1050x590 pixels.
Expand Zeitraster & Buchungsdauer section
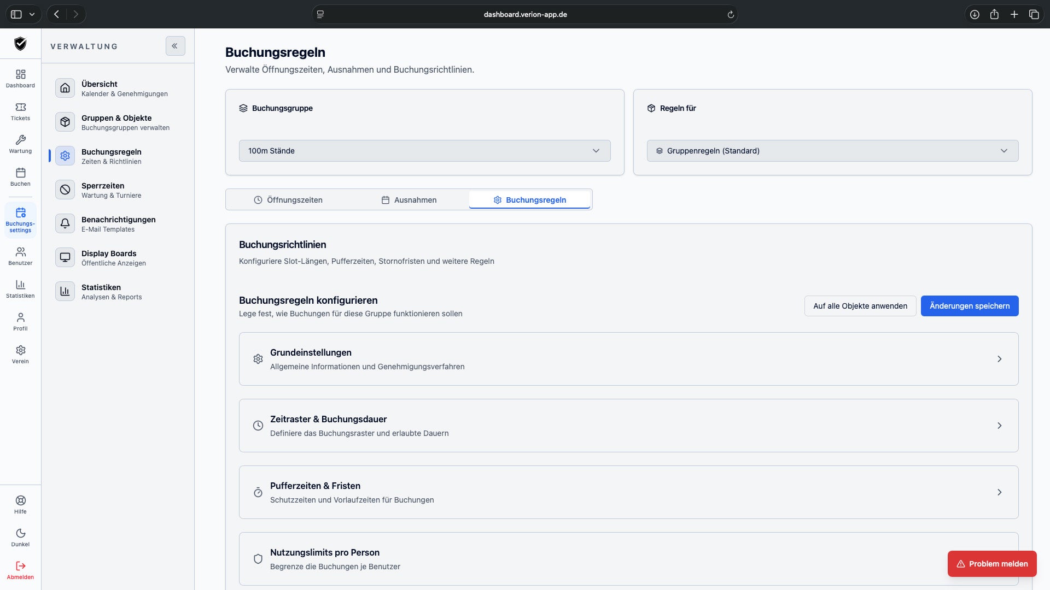(628, 426)
